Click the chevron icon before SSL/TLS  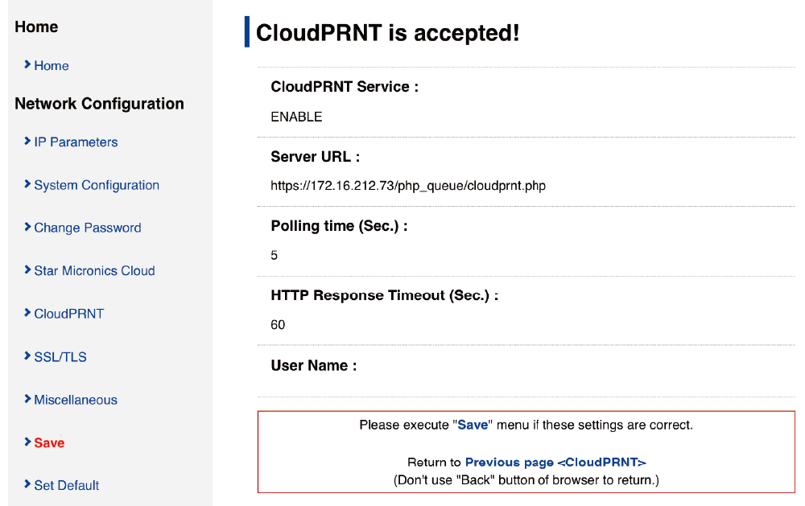click(27, 356)
